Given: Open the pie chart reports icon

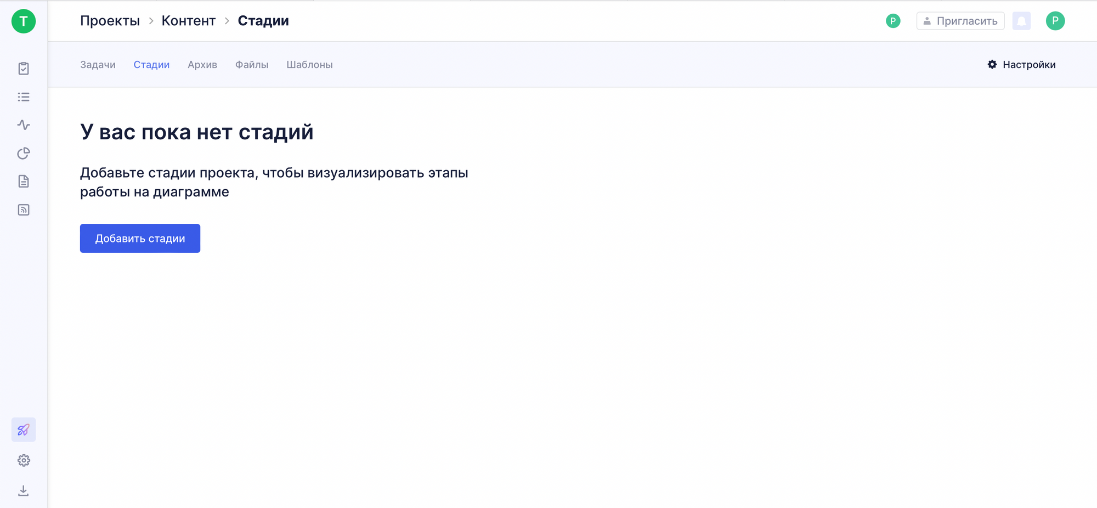Looking at the screenshot, I should (24, 154).
